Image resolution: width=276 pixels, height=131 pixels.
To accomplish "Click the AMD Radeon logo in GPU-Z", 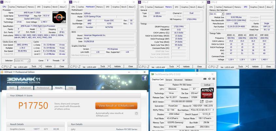I will (x=207, y=93).
